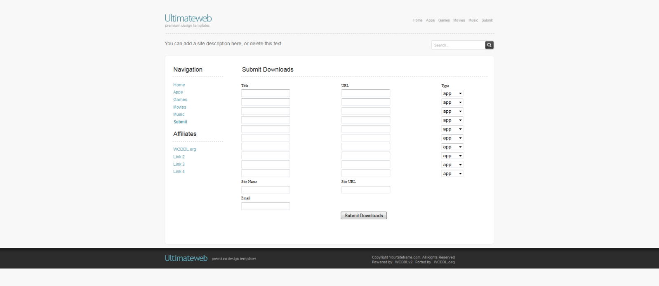This screenshot has height=286, width=659.
Task: Click Link 4 under Affiliates
Action: pos(179,172)
